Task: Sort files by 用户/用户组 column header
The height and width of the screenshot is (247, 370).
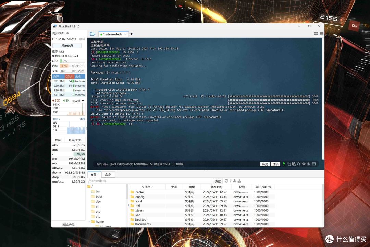Action: point(263,187)
